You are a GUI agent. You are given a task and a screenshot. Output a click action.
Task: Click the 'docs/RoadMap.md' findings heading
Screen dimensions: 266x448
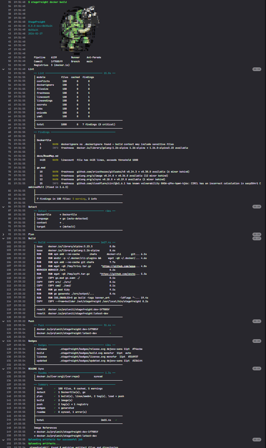tap(48, 156)
